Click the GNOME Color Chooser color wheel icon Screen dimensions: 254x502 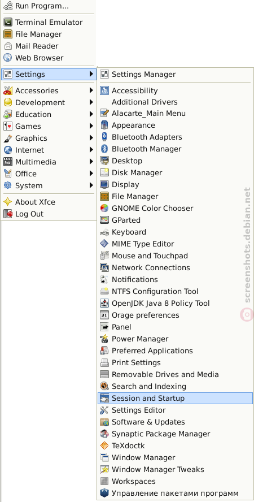point(104,208)
